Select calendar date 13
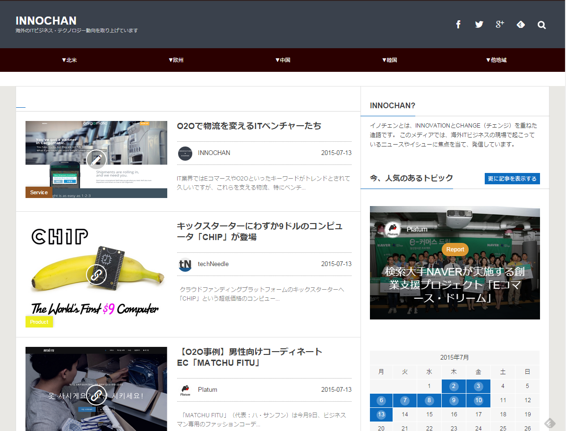Screen dimensions: 566x431 click(381, 414)
